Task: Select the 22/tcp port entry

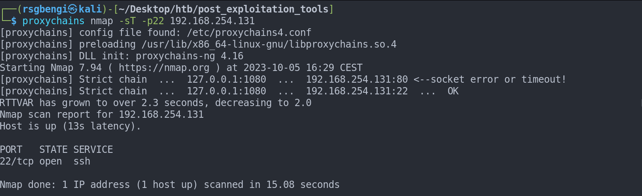Action: (17, 161)
